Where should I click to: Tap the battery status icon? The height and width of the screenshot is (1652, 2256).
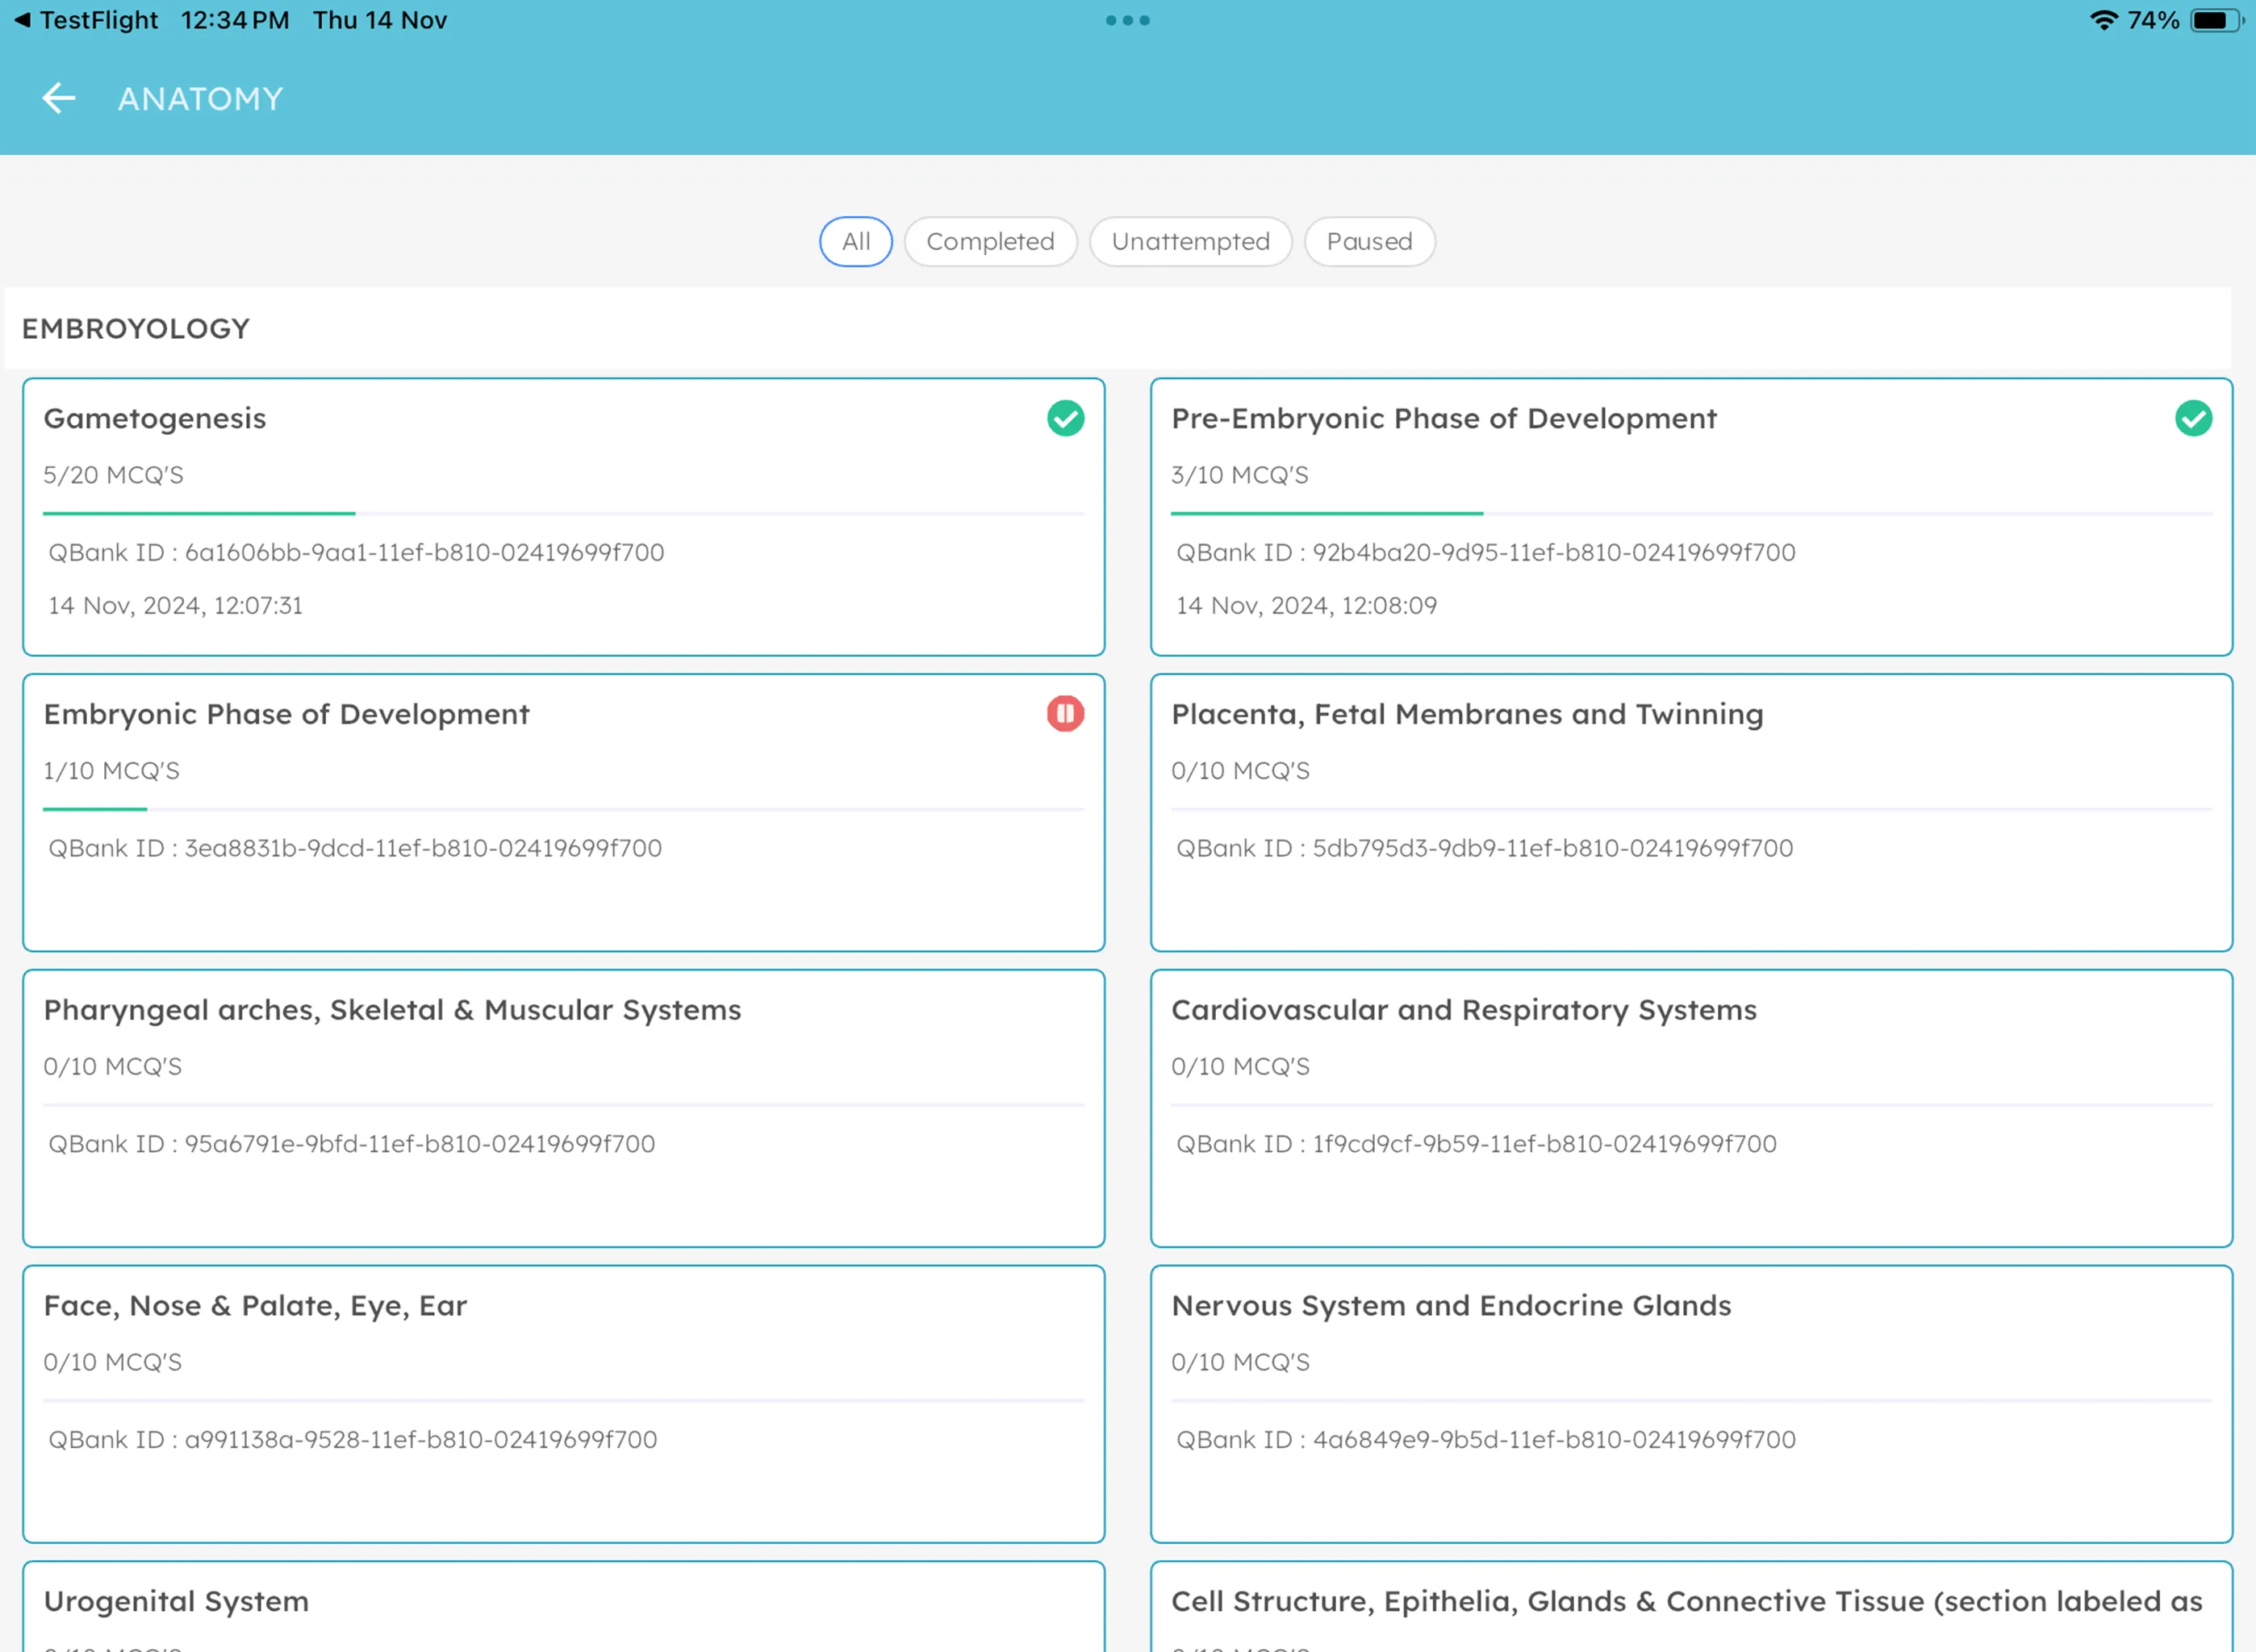2217,20
